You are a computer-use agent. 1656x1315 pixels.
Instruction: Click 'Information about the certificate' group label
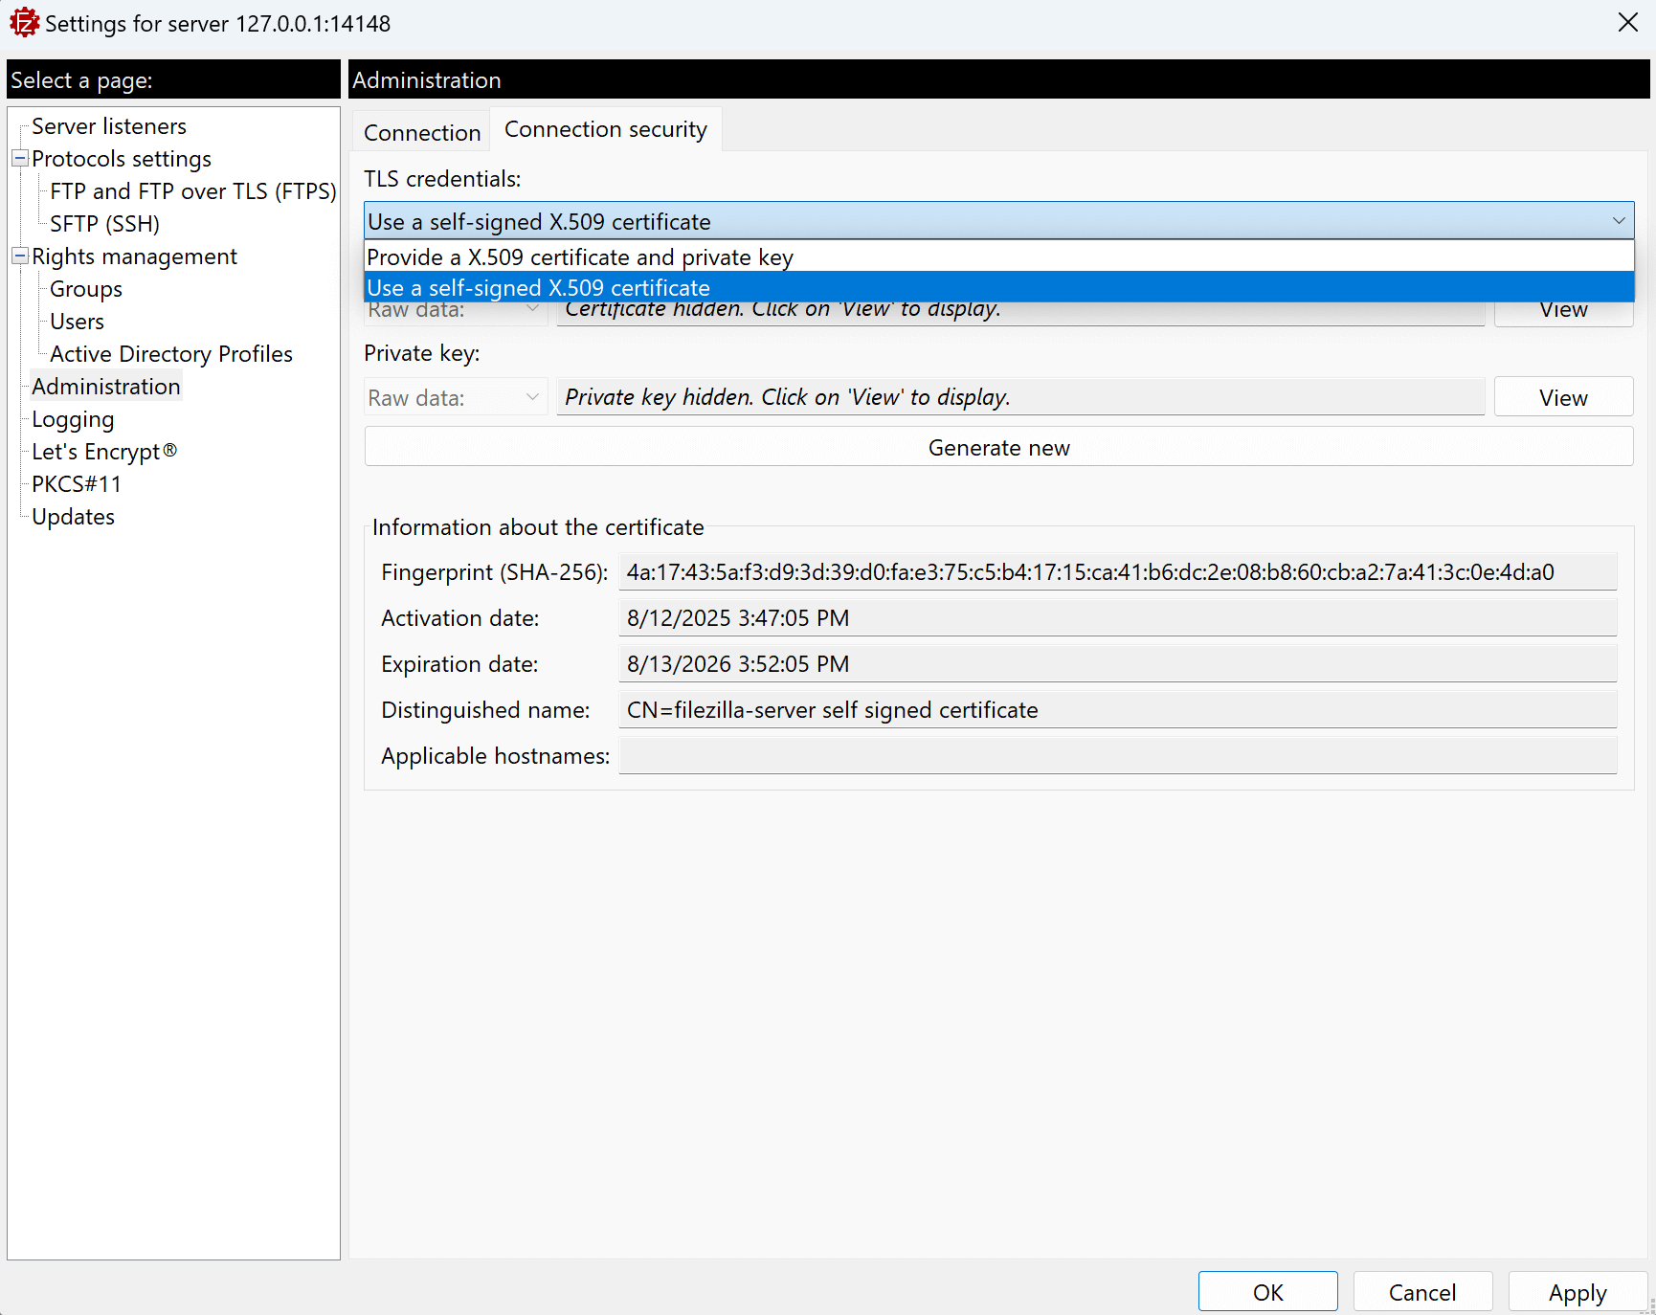538,527
